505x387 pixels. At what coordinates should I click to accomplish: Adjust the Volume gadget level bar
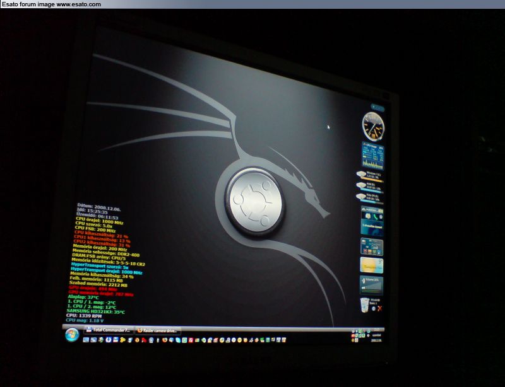(x=372, y=289)
